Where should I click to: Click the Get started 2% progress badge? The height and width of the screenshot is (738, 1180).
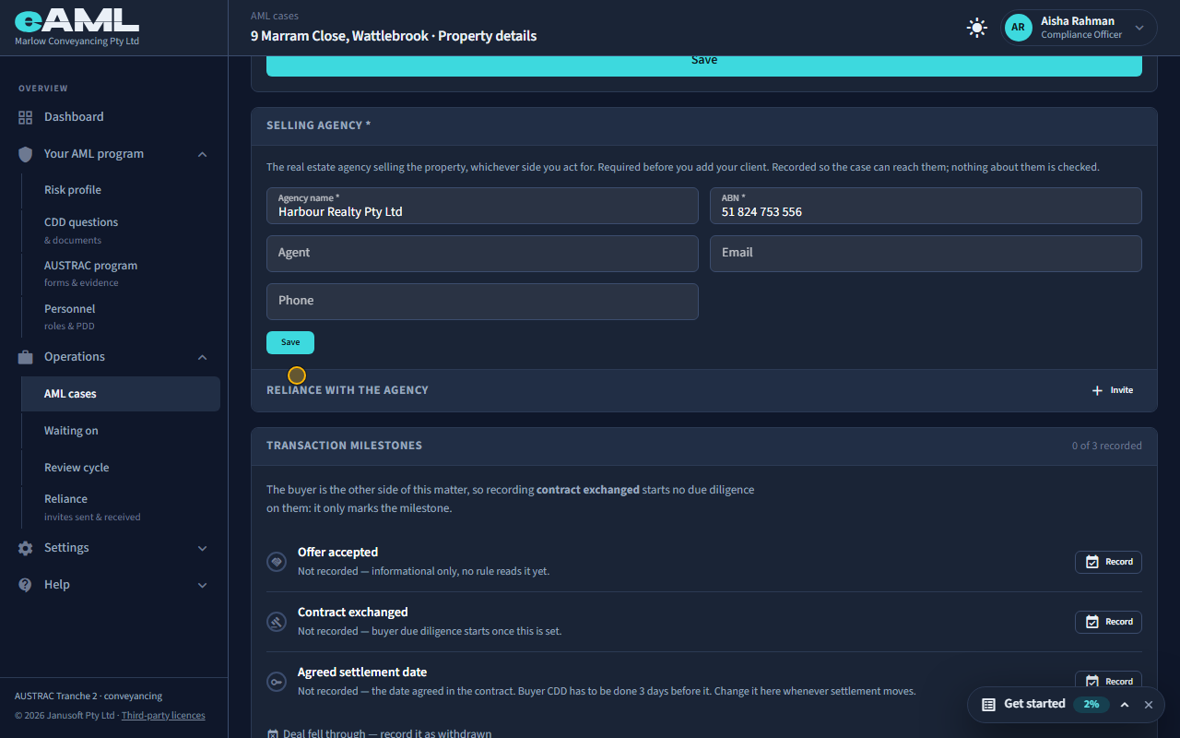[x=1091, y=704]
